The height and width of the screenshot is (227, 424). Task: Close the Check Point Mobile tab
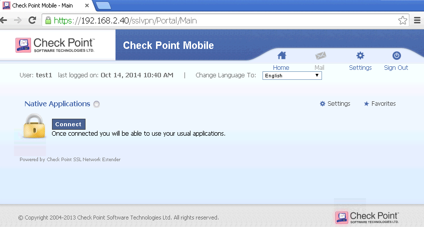click(87, 5)
